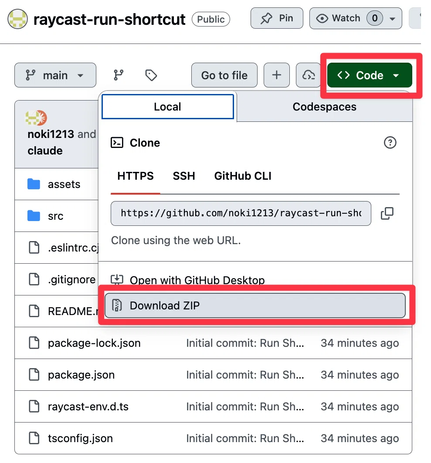Click the package.json file icon
The width and height of the screenshot is (431, 463).
click(34, 374)
